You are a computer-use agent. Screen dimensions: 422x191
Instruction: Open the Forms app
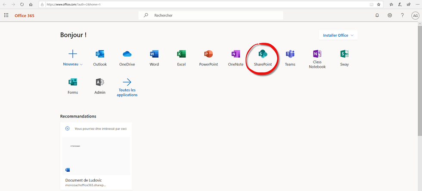73,86
